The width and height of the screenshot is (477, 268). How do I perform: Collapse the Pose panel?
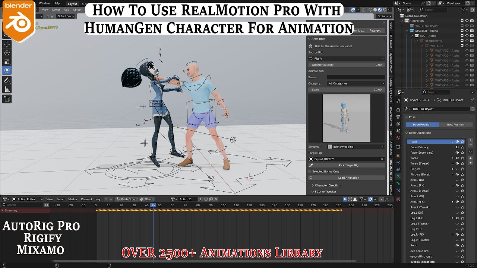[x=407, y=117]
